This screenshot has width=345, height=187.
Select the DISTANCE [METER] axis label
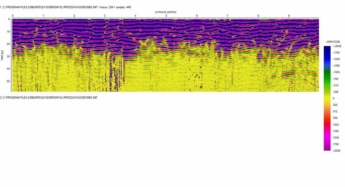coord(165,12)
